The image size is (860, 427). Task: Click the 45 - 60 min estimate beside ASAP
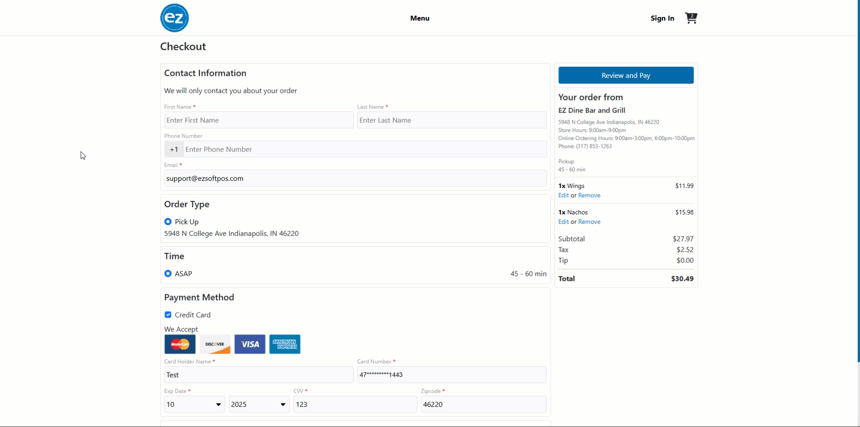(528, 274)
